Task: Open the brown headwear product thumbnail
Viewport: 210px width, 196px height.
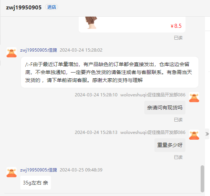Action: tap(91, 23)
